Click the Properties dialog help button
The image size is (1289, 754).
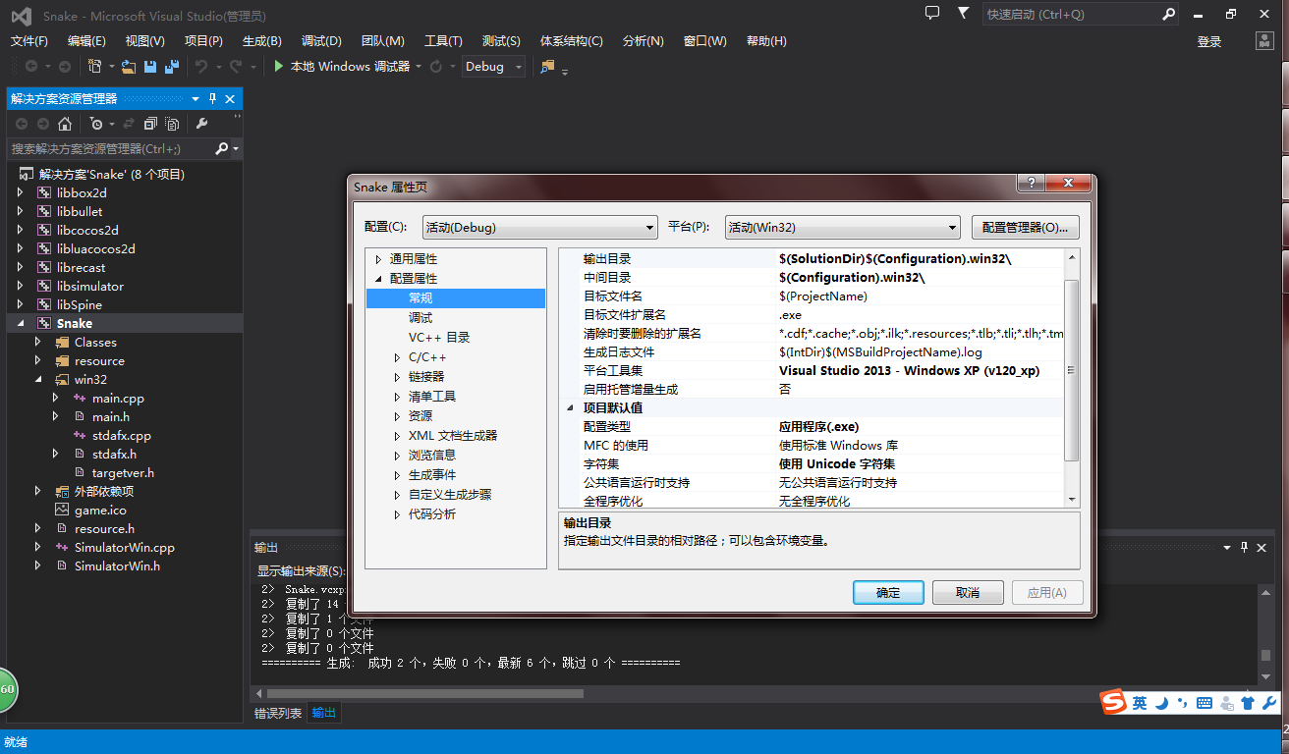point(1030,184)
